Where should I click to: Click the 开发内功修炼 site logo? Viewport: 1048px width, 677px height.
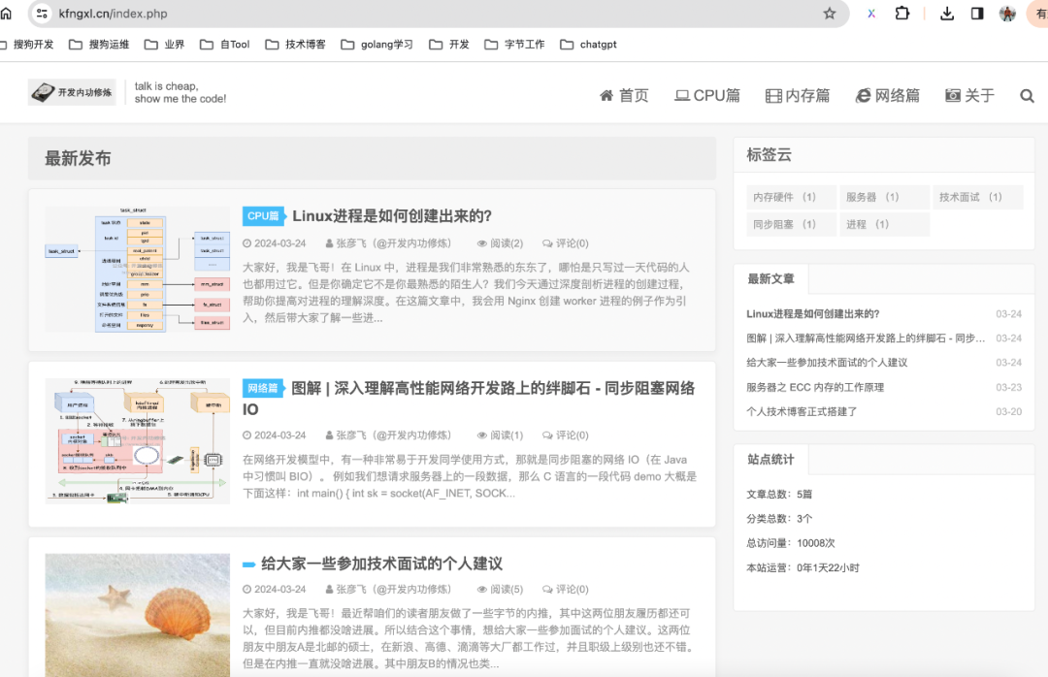72,92
